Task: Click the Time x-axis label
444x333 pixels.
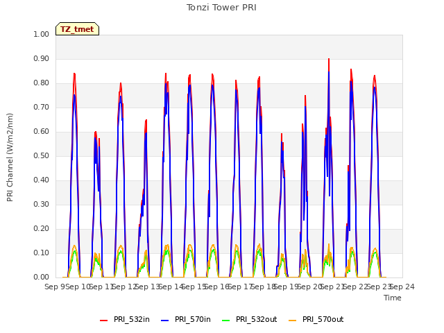Action: (x=393, y=298)
